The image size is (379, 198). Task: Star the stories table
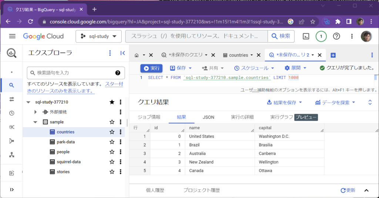[112, 172]
